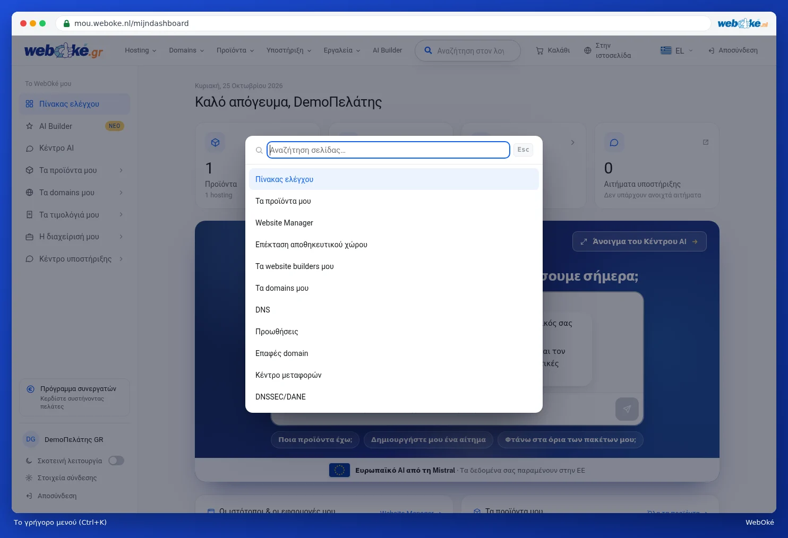Viewport: 788px width, 538px height.
Task: Click the Esc button in search dialog
Action: [x=523, y=150]
